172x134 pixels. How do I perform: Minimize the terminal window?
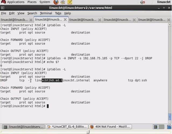click(x=159, y=8)
